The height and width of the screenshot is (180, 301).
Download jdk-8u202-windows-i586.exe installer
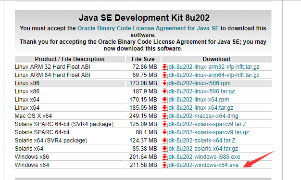(x=203, y=157)
